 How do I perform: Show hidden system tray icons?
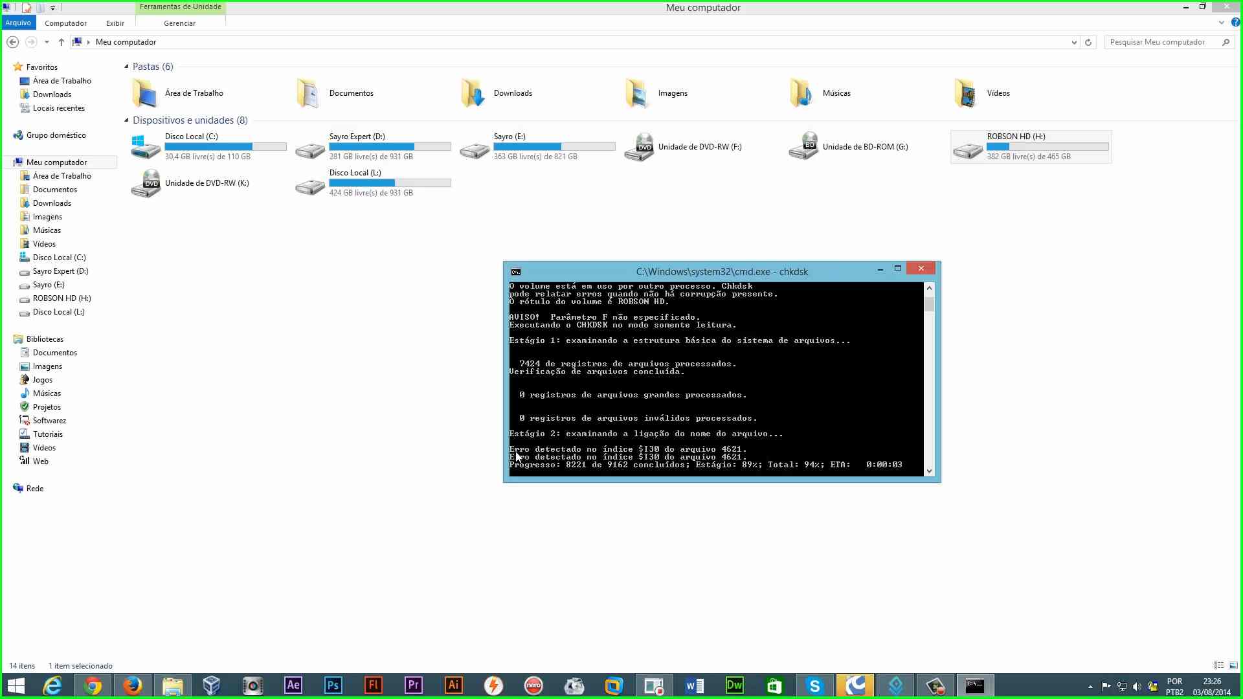[1090, 686]
